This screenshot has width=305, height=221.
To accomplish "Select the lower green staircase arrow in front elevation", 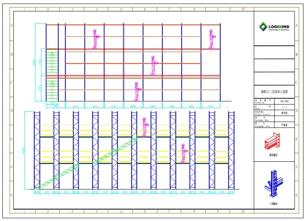I will point(52,90).
